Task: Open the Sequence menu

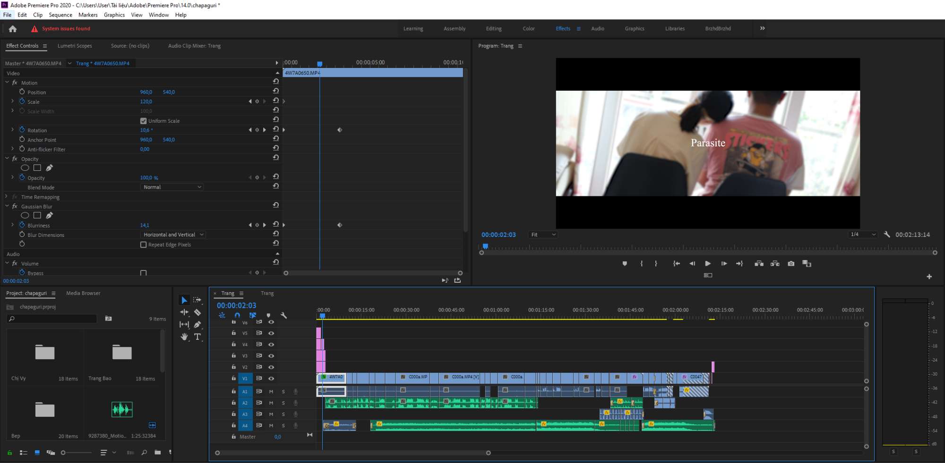Action: tap(60, 15)
